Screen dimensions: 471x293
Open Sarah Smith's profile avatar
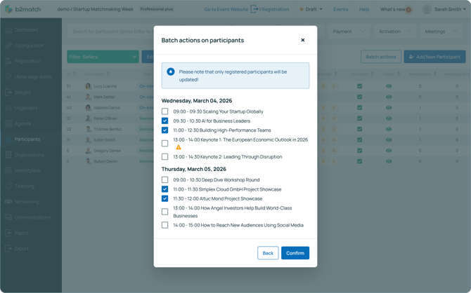[427, 10]
